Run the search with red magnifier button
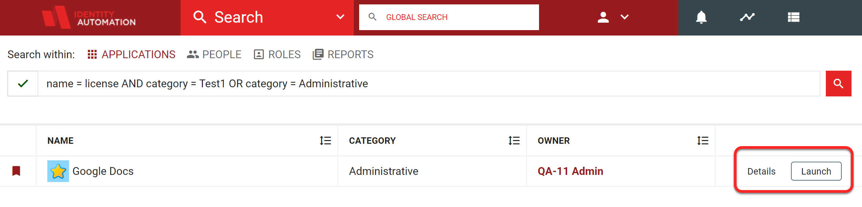This screenshot has width=862, height=207. pyautogui.click(x=838, y=84)
